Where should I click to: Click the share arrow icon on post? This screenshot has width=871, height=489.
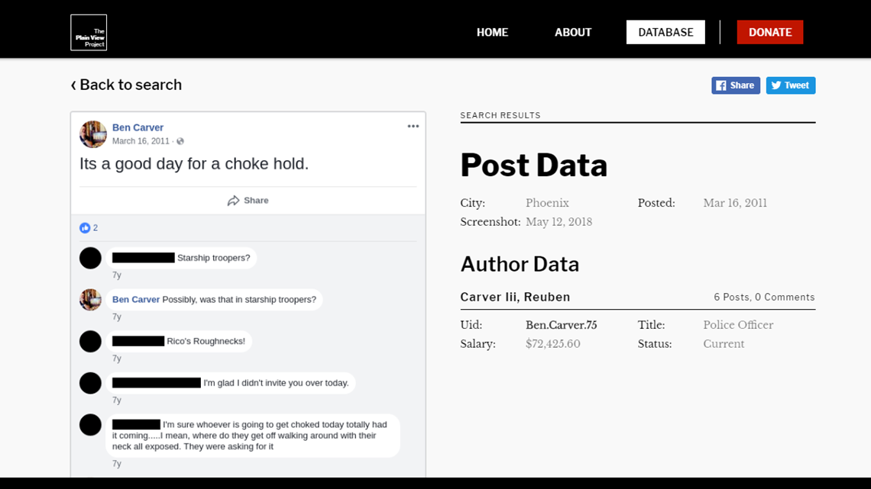point(234,201)
